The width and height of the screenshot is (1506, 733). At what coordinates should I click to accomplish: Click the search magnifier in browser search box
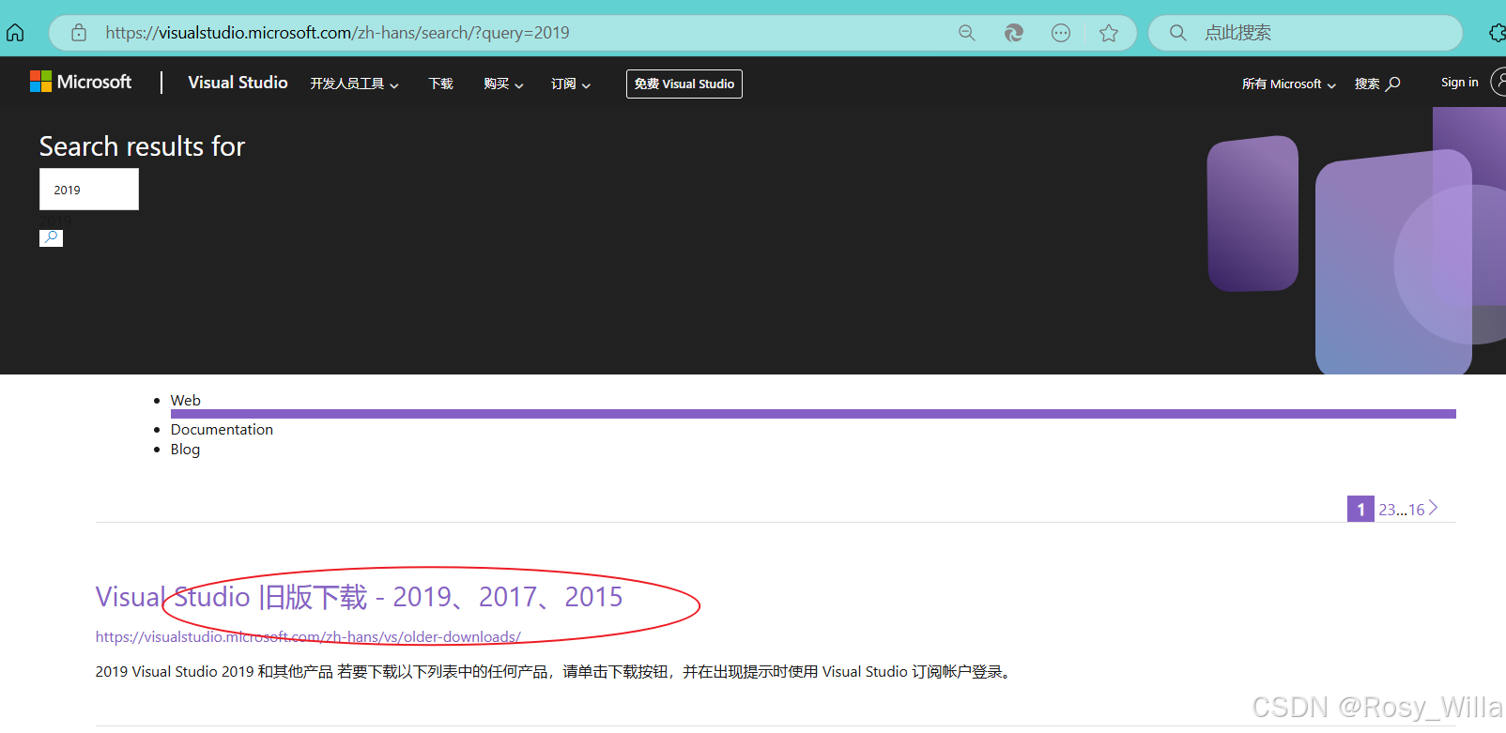(1177, 33)
